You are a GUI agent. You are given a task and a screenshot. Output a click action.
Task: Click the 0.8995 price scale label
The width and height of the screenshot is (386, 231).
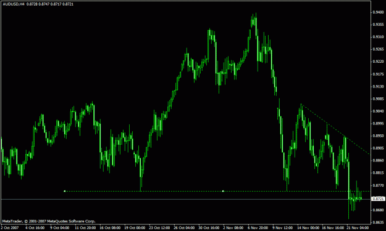click(x=378, y=123)
